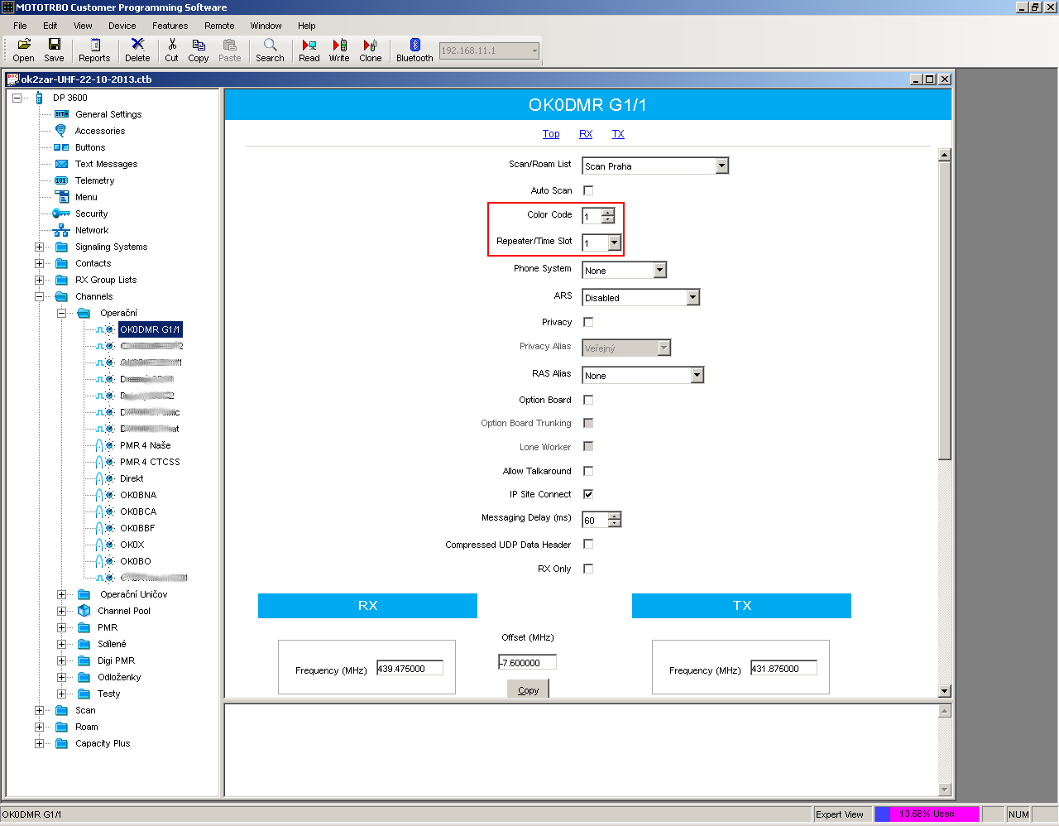This screenshot has width=1059, height=826.
Task: Select the Menu tree node
Action: [x=86, y=197]
